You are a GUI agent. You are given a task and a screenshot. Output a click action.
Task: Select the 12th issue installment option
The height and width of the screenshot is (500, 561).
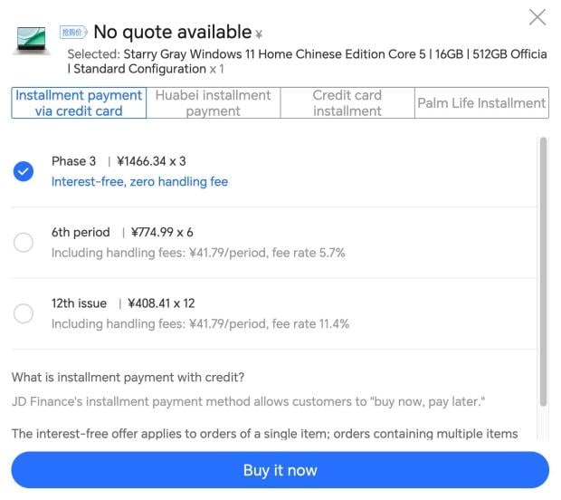coord(24,313)
